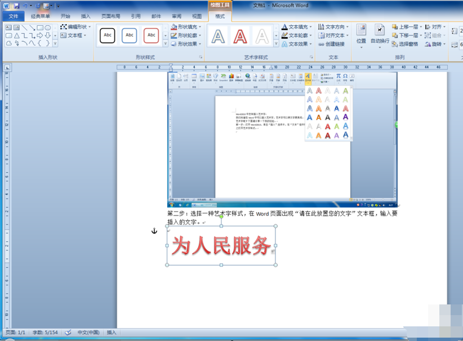Click the Redo icon in the title bar
Viewport: 463px width, 341px height.
pyautogui.click(x=38, y=6)
